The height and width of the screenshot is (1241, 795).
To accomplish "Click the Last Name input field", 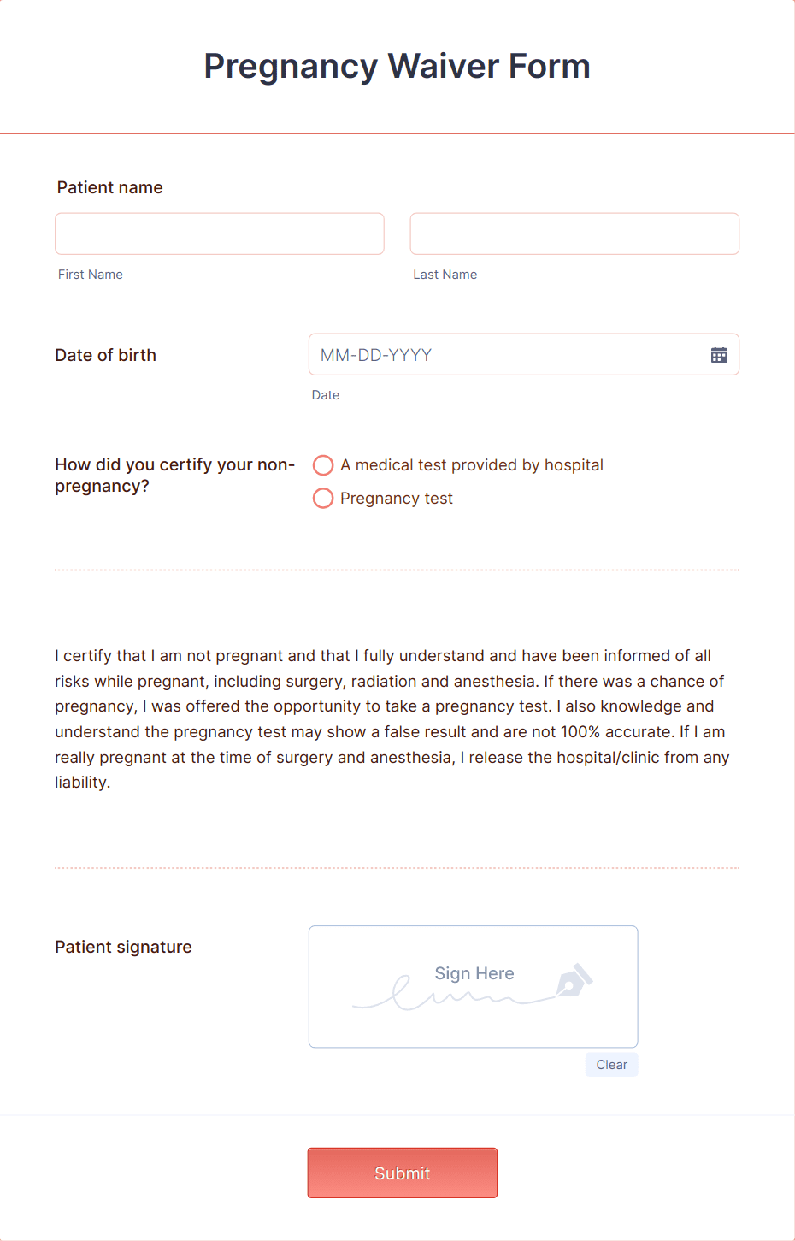I will coord(574,233).
